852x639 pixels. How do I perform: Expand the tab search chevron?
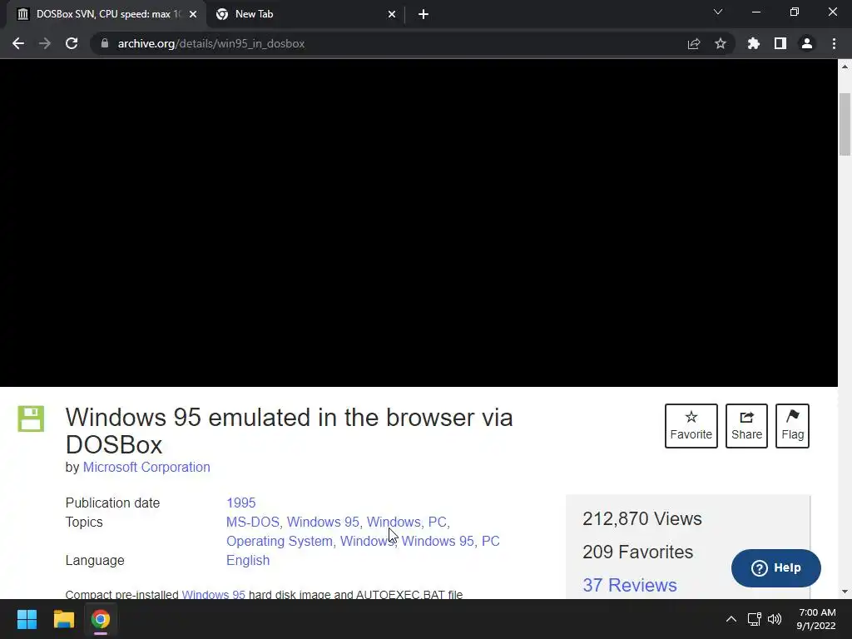point(718,12)
